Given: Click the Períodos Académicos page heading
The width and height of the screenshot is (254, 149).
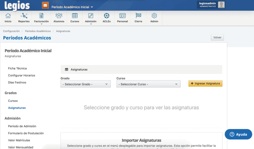Looking at the screenshot, I should point(27,38).
